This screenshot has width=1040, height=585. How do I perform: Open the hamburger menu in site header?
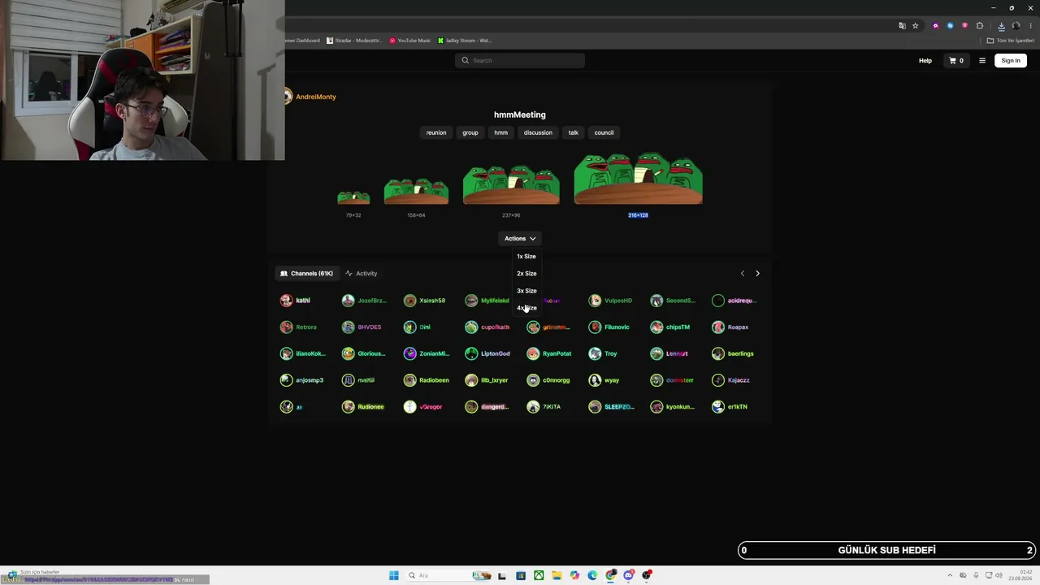pyautogui.click(x=981, y=60)
